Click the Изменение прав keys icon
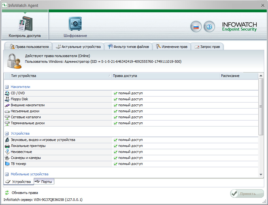The image size is (268, 205). click(158, 46)
